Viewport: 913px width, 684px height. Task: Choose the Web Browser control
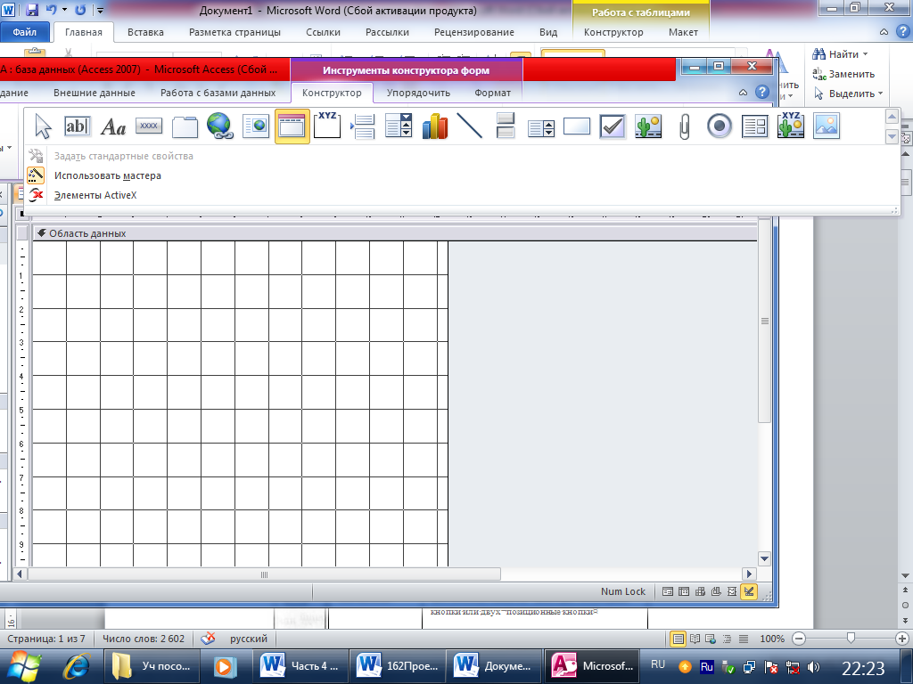pyautogui.click(x=256, y=126)
